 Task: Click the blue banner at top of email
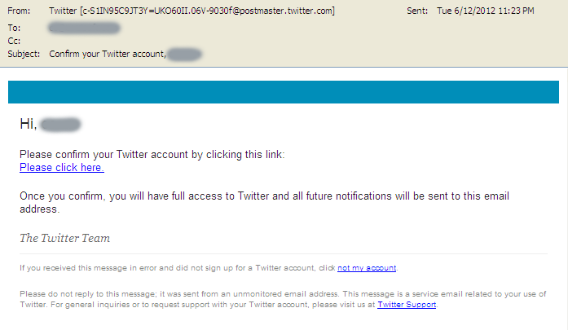coord(284,92)
